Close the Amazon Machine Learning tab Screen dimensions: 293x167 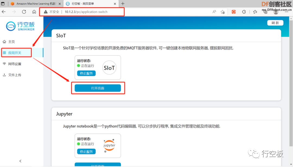pos(60,4)
